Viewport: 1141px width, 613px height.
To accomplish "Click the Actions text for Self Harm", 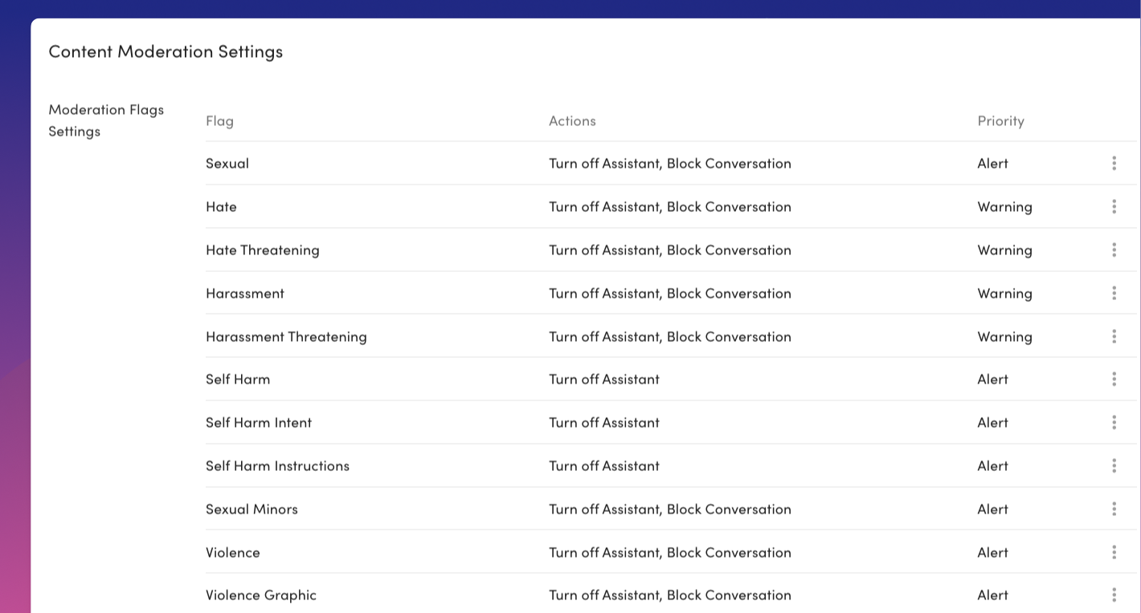I will tap(603, 380).
